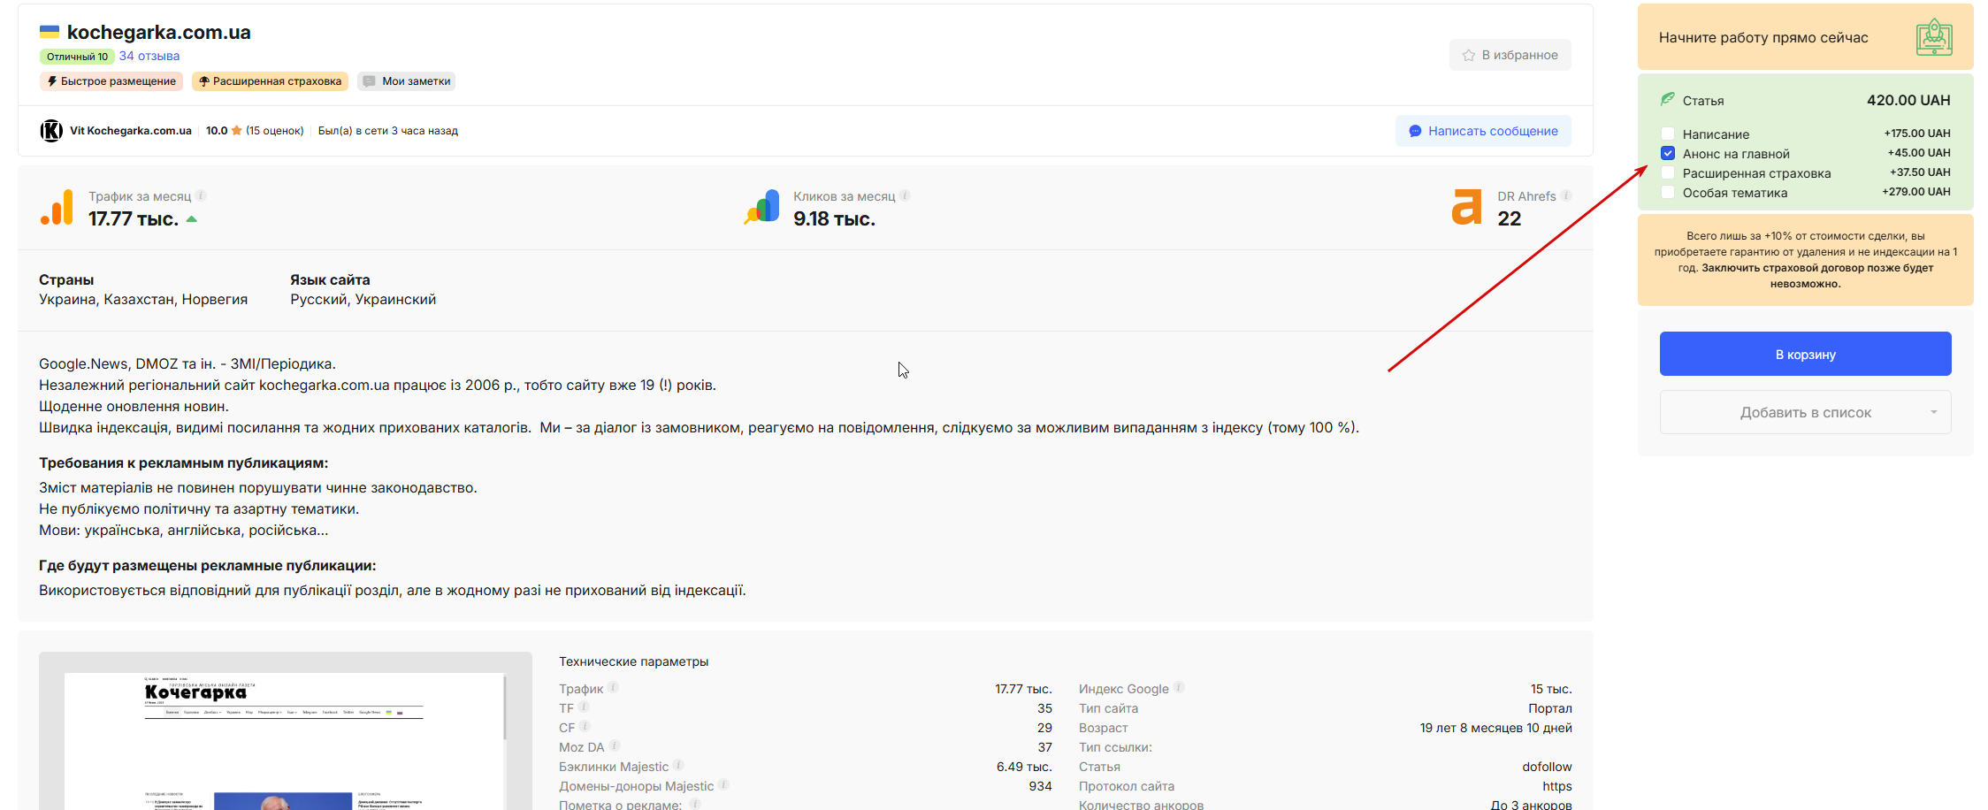Open the info icon beside CF
The image size is (1988, 810).
585,727
